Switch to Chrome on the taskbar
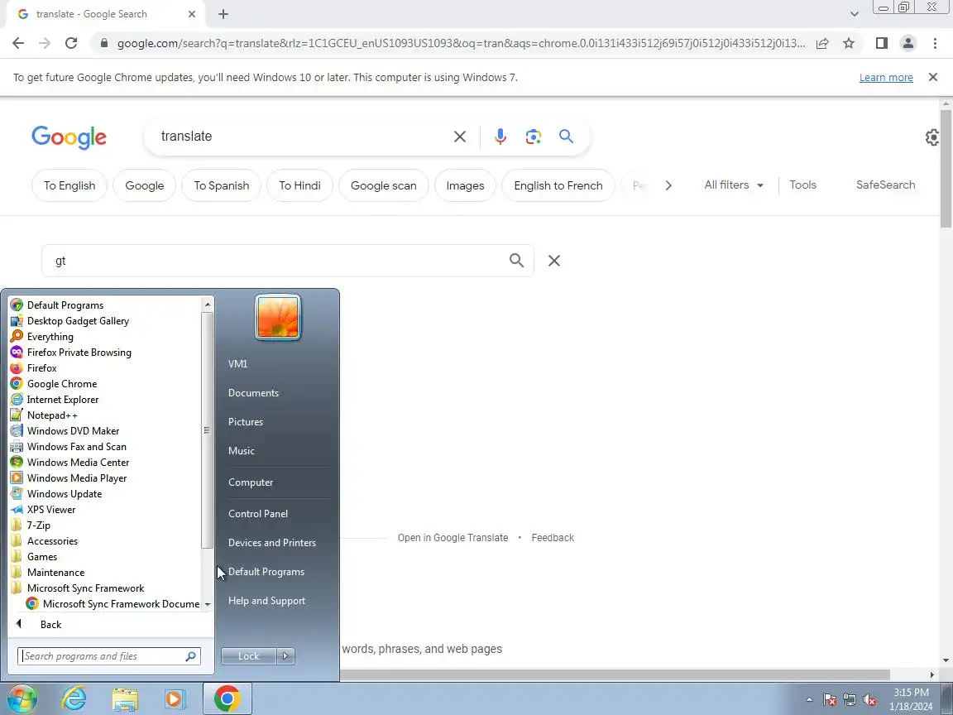 (227, 698)
